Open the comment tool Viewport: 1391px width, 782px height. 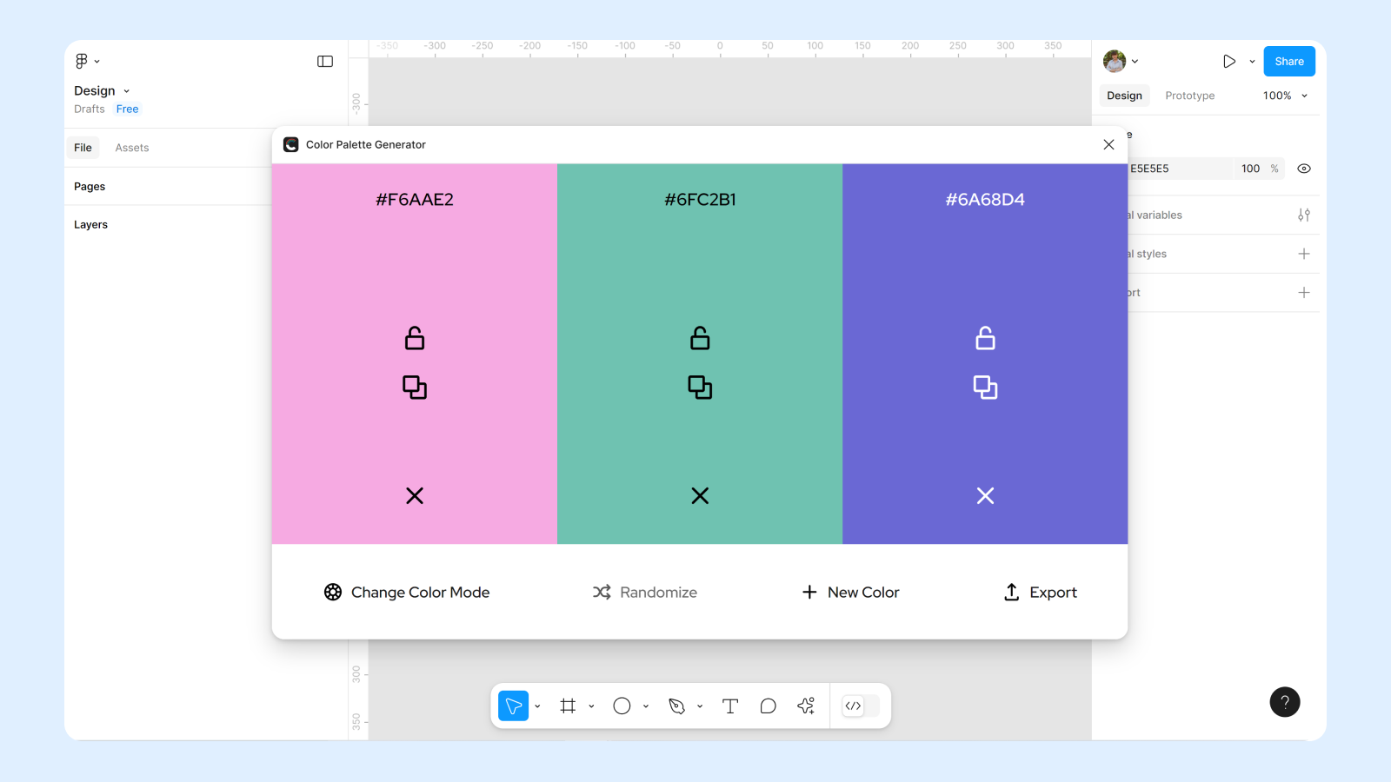tap(768, 706)
